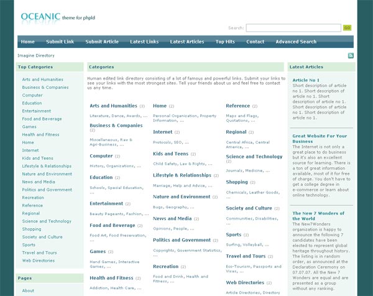Open Arts and Humanities category heading
The width and height of the screenshot is (373, 296).
[114, 106]
